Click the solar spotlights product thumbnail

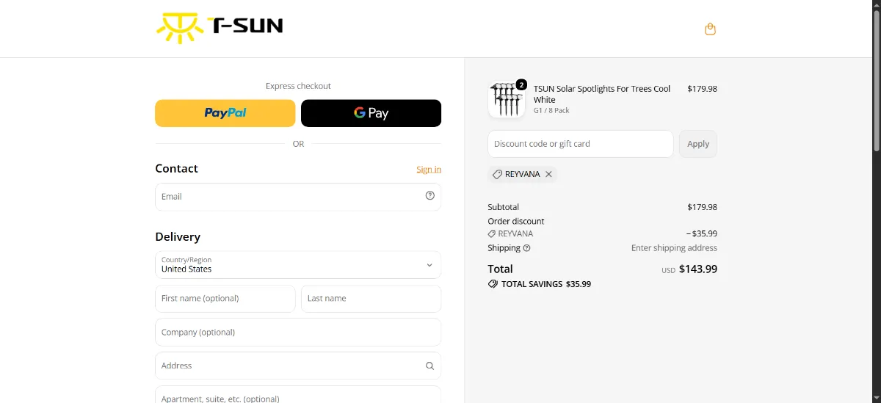[x=507, y=100]
